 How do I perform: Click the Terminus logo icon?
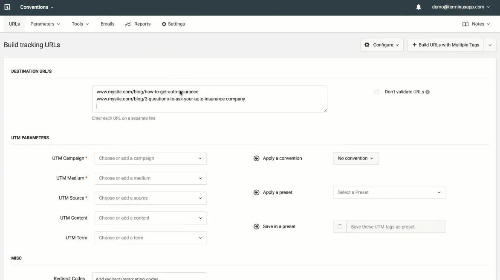[7, 7]
